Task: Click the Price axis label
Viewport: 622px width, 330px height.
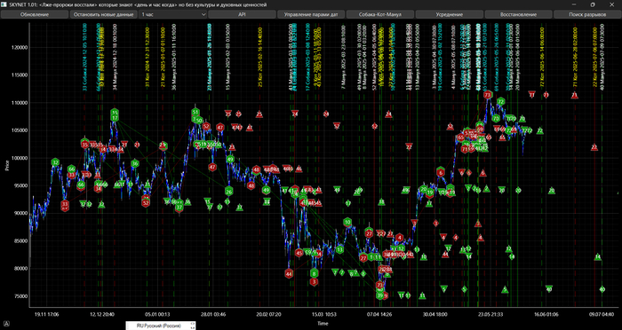Action: click(x=6, y=166)
